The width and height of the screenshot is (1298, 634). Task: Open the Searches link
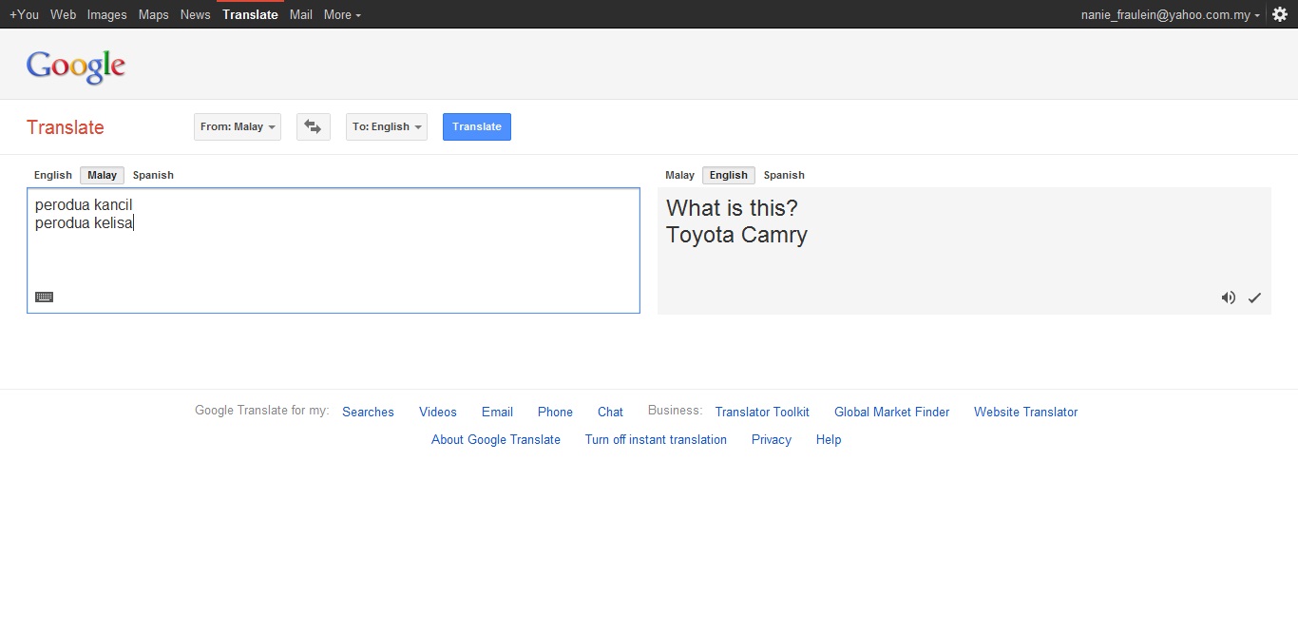tap(368, 412)
